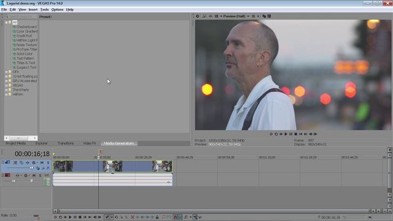Select the Normal Edit tool in bottom toolbar
This screenshot has height=221, width=393.
(x=107, y=217)
